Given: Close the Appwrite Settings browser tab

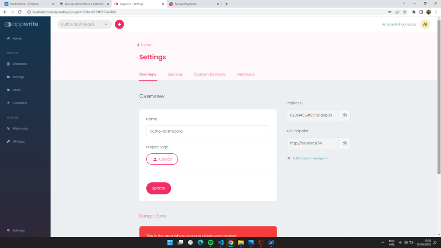Looking at the screenshot, I should tap(163, 4).
